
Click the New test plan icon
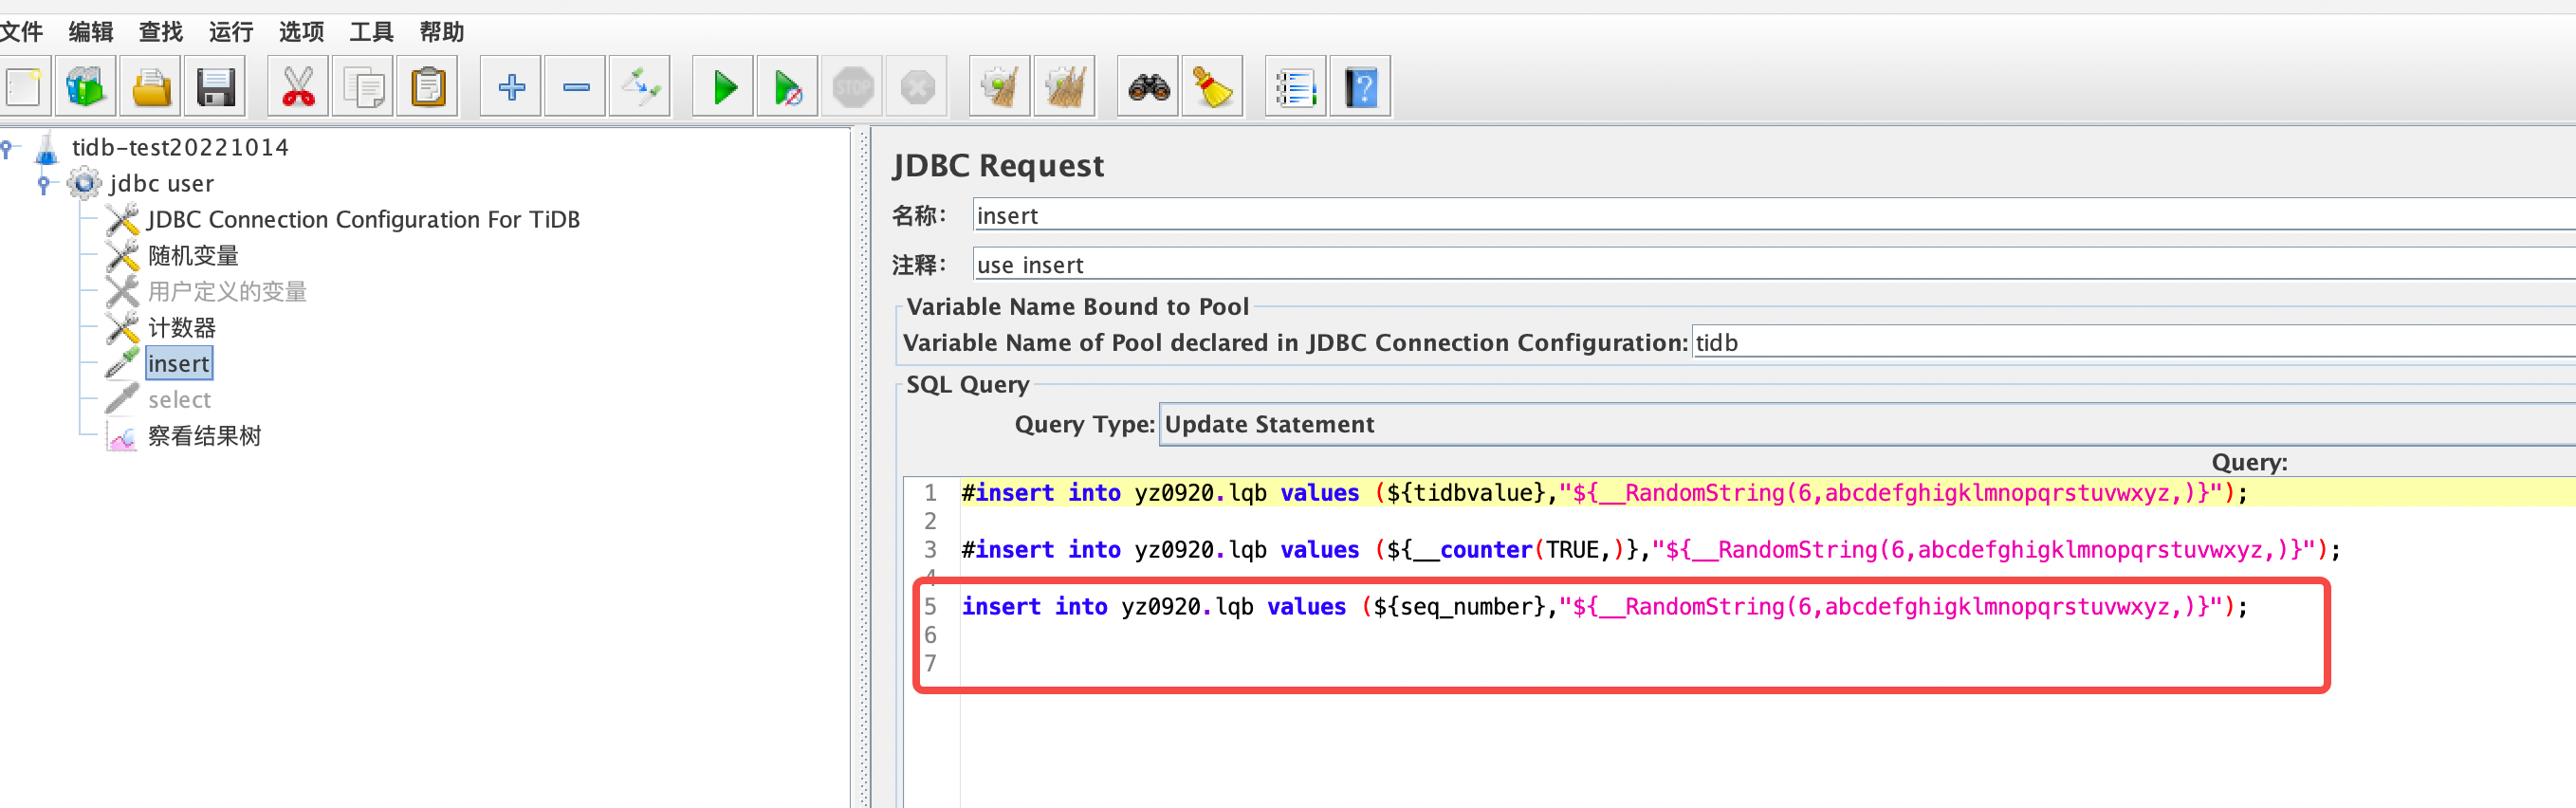point(22,87)
